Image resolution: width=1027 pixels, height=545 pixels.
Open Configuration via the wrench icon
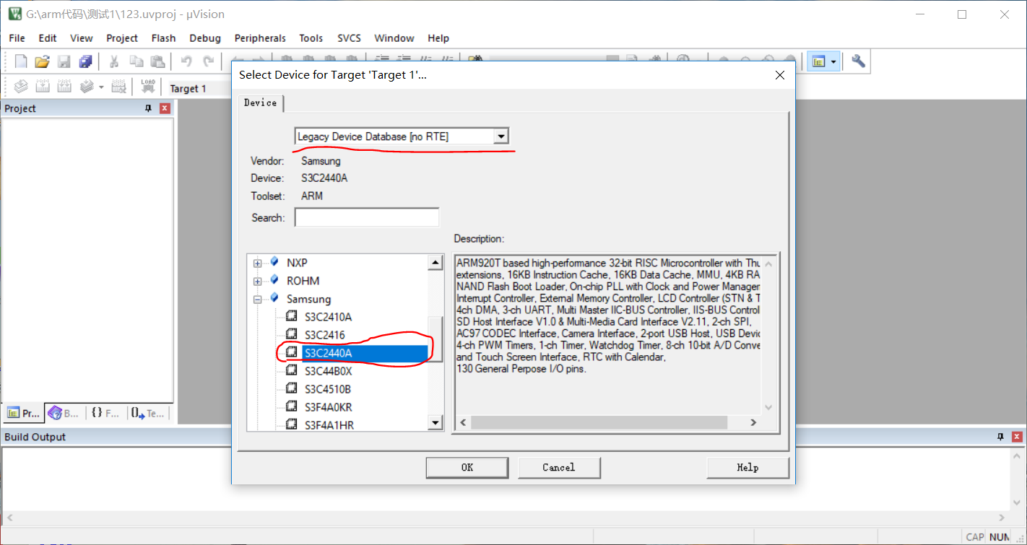tap(858, 61)
